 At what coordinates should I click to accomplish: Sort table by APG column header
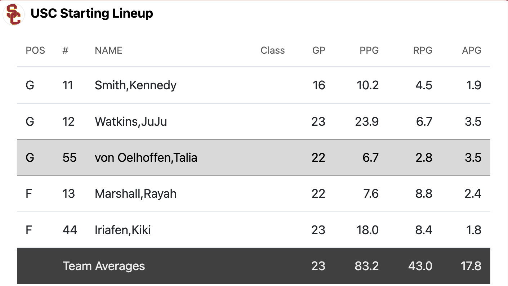click(471, 50)
